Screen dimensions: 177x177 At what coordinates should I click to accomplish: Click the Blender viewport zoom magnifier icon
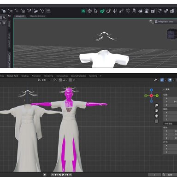click(156, 105)
